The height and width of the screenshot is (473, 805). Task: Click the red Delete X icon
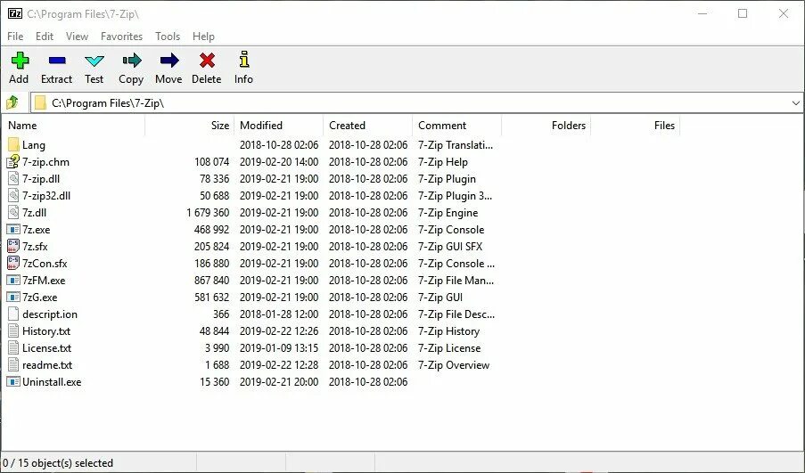(207, 61)
